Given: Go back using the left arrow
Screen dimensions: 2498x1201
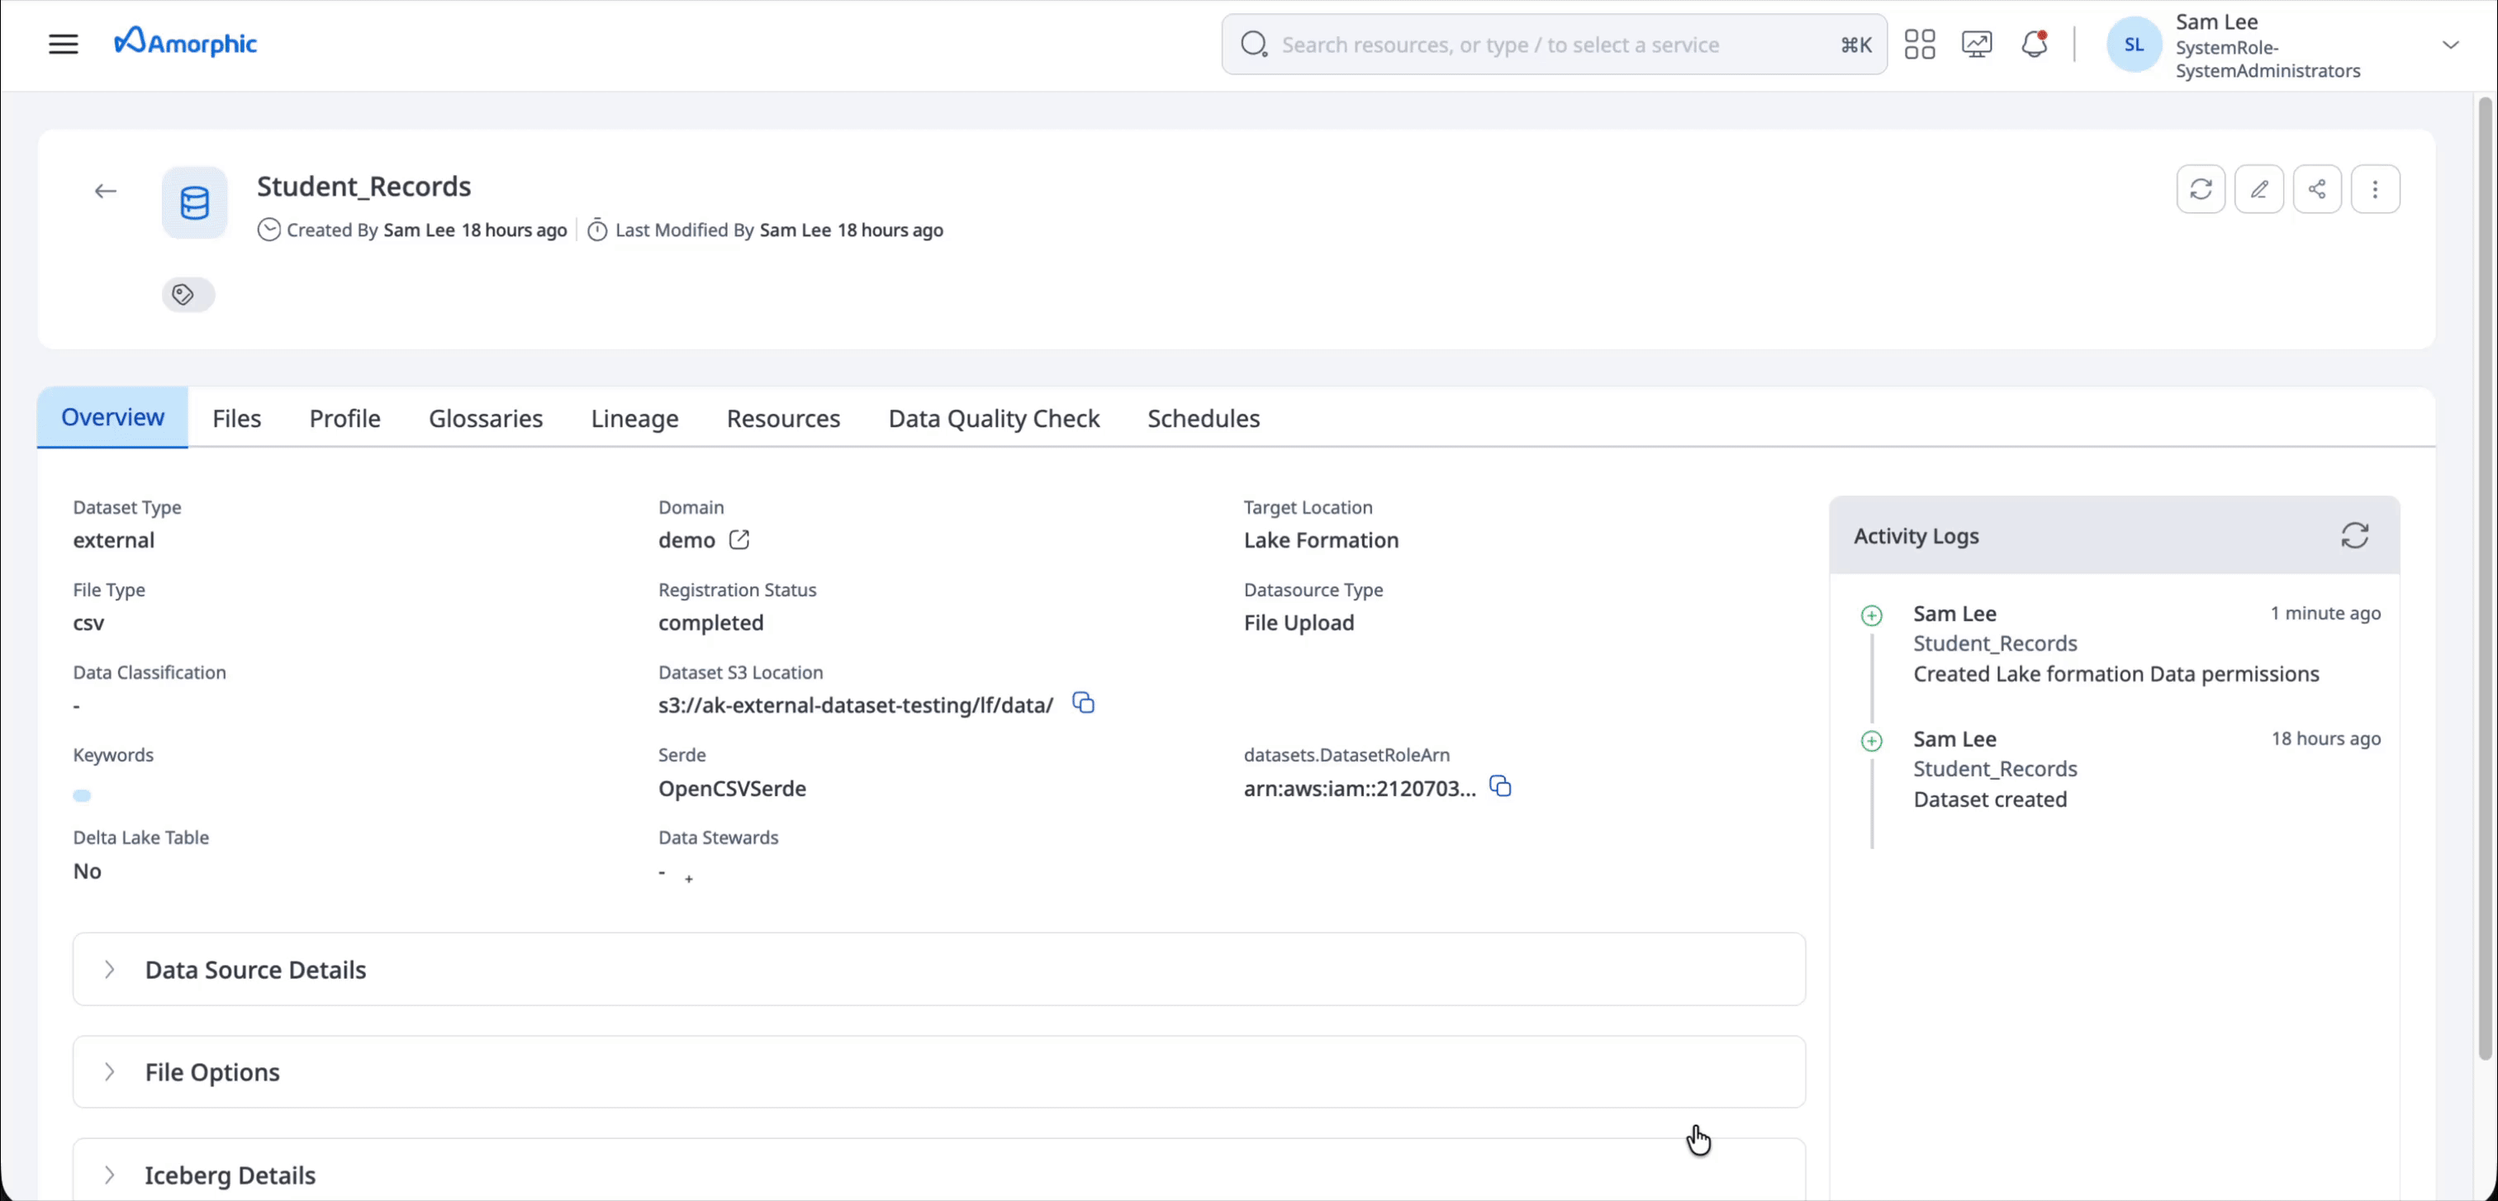Looking at the screenshot, I should [x=106, y=191].
